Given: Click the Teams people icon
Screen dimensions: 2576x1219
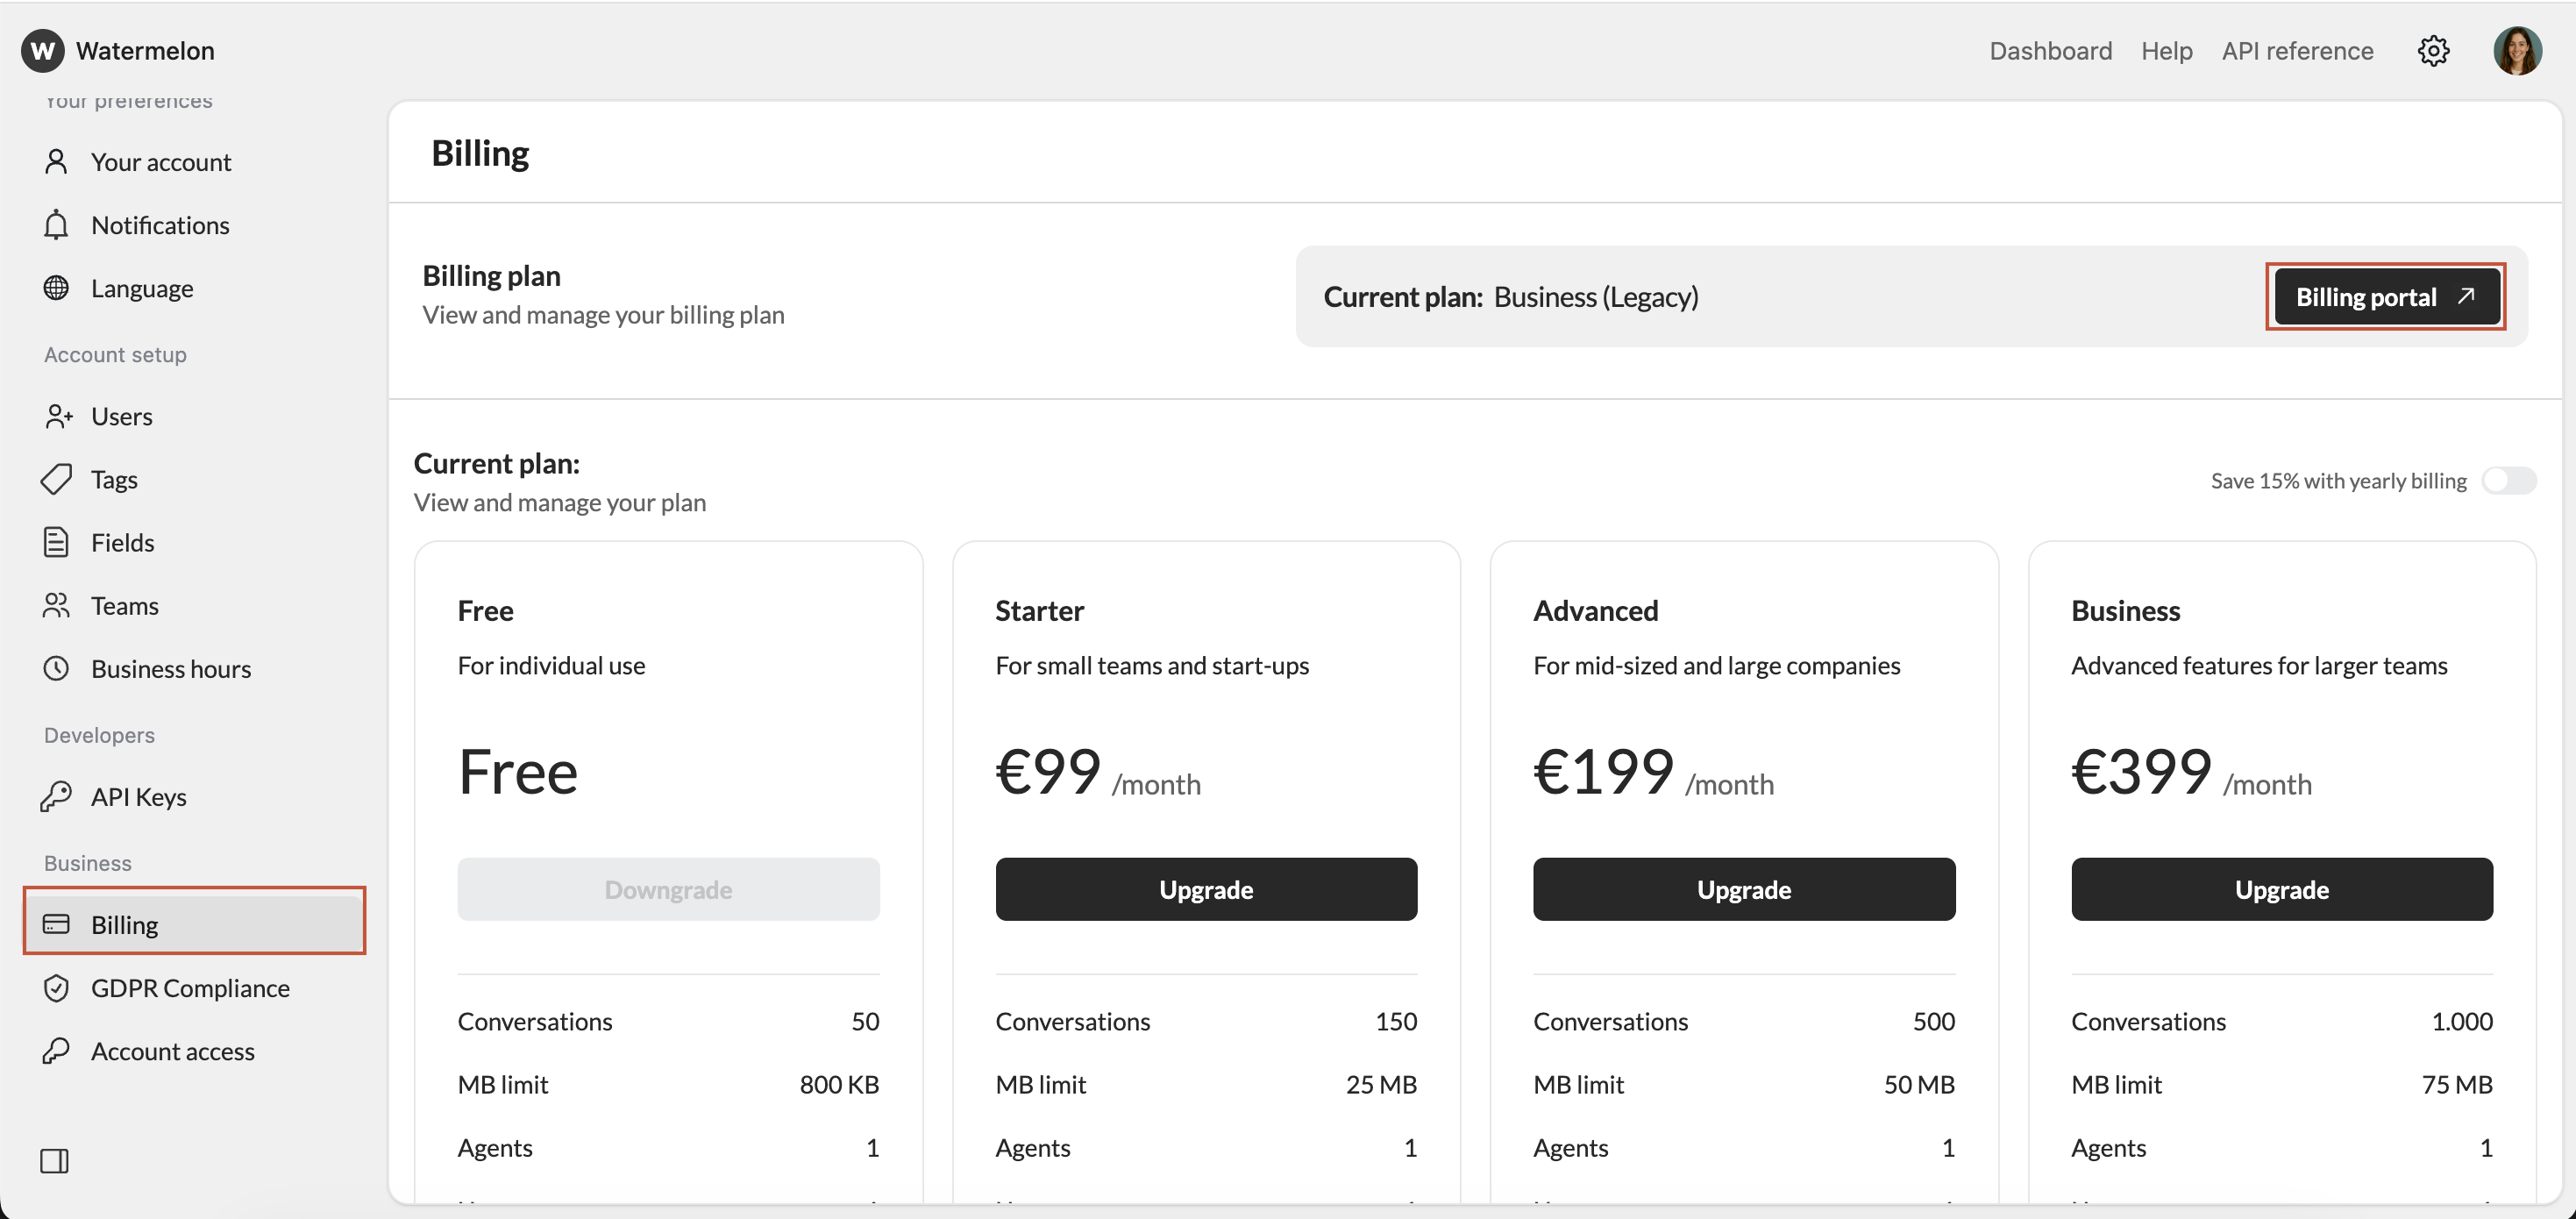Looking at the screenshot, I should click(57, 605).
